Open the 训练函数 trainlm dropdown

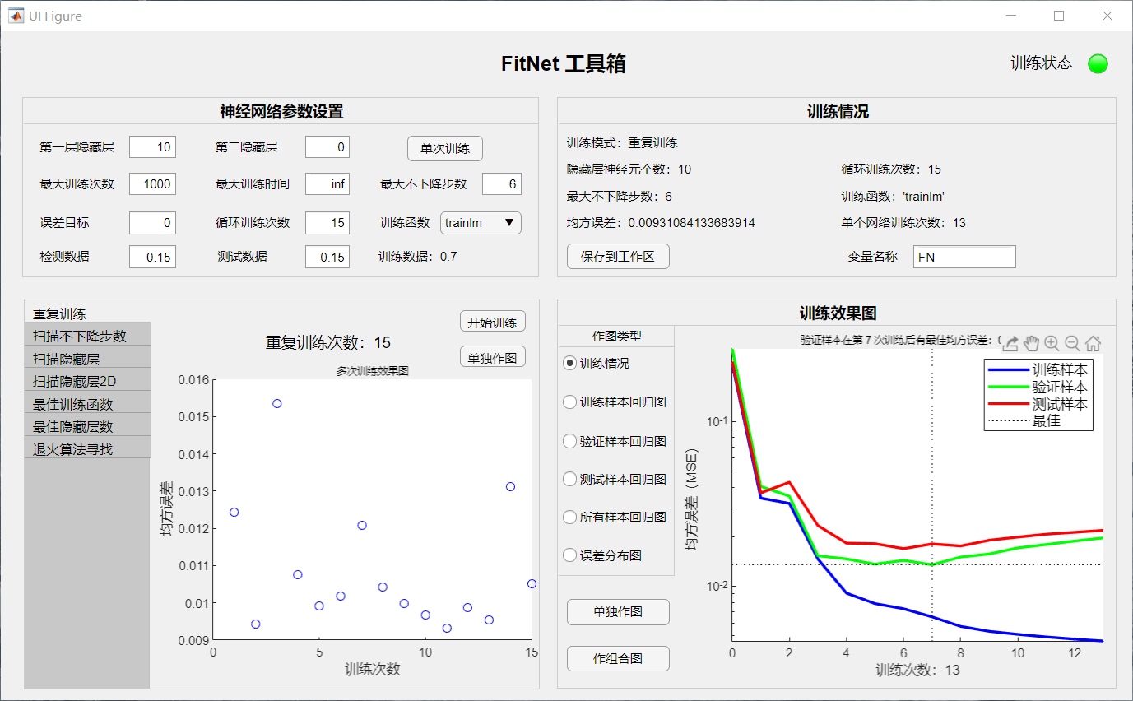click(481, 223)
